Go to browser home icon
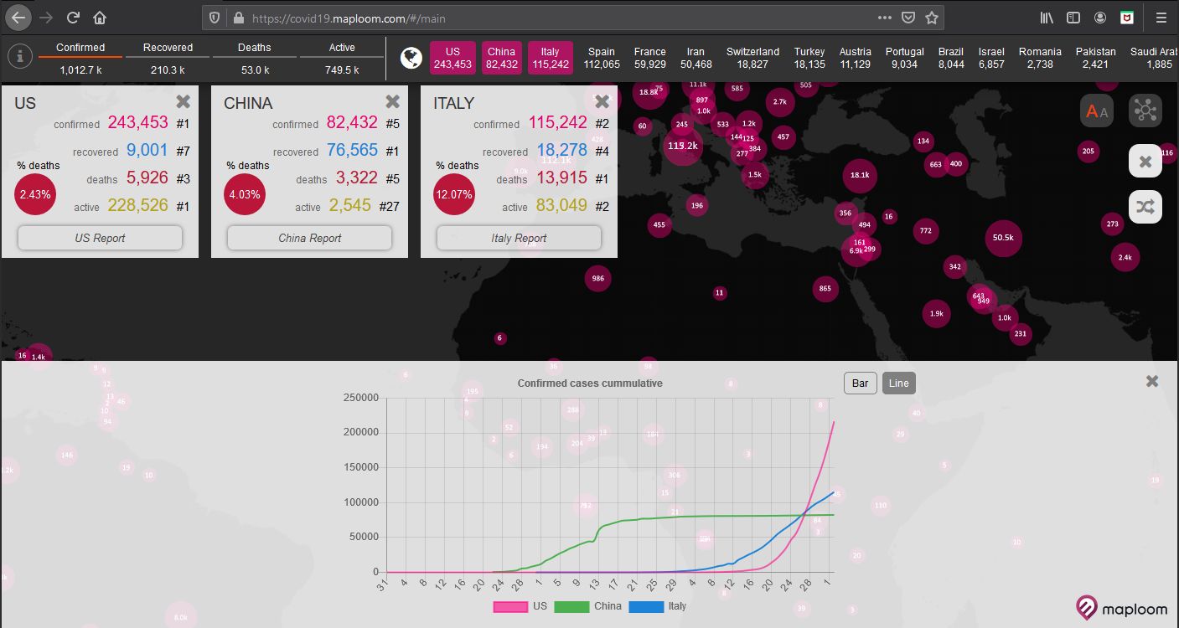 [100, 18]
